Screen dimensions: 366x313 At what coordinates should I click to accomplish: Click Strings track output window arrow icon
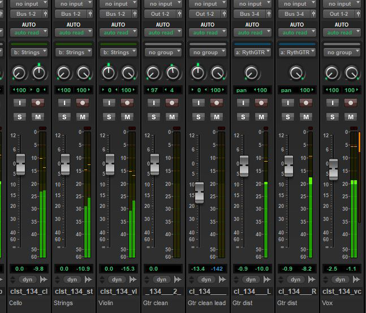(x=88, y=279)
